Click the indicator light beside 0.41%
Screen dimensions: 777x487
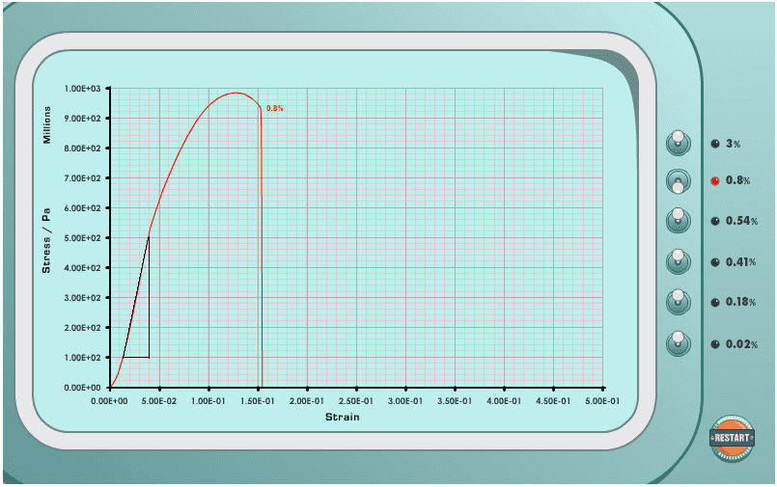(715, 262)
